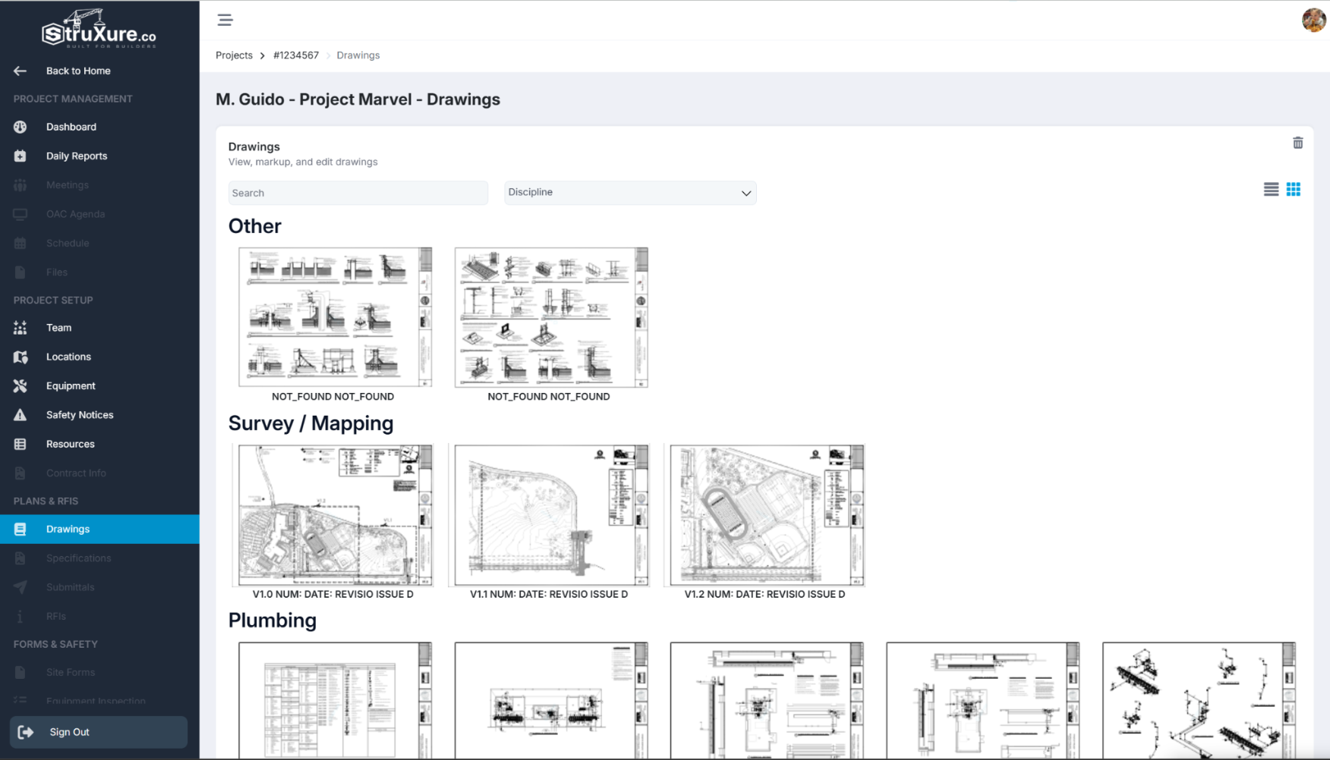
Task: Switch drawings to grid view
Action: tap(1294, 190)
